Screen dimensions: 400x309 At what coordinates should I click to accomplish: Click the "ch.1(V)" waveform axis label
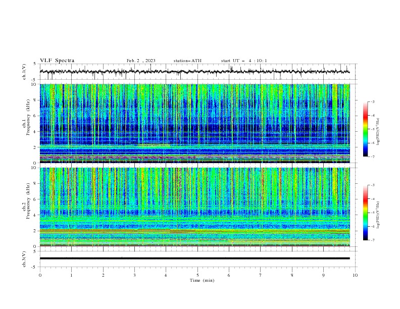24,72
